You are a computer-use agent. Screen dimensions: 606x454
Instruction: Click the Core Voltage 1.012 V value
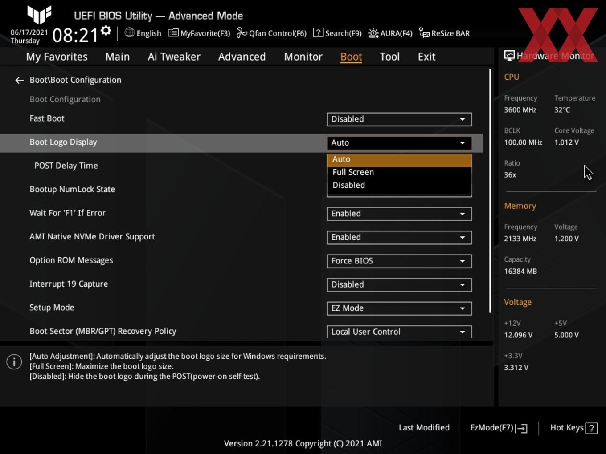[x=566, y=142]
